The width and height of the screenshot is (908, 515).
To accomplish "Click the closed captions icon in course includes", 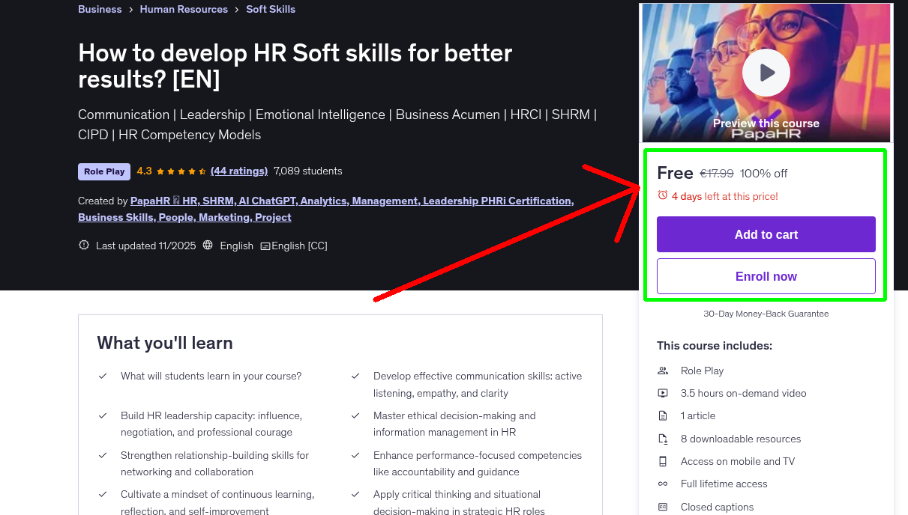I will point(663,507).
